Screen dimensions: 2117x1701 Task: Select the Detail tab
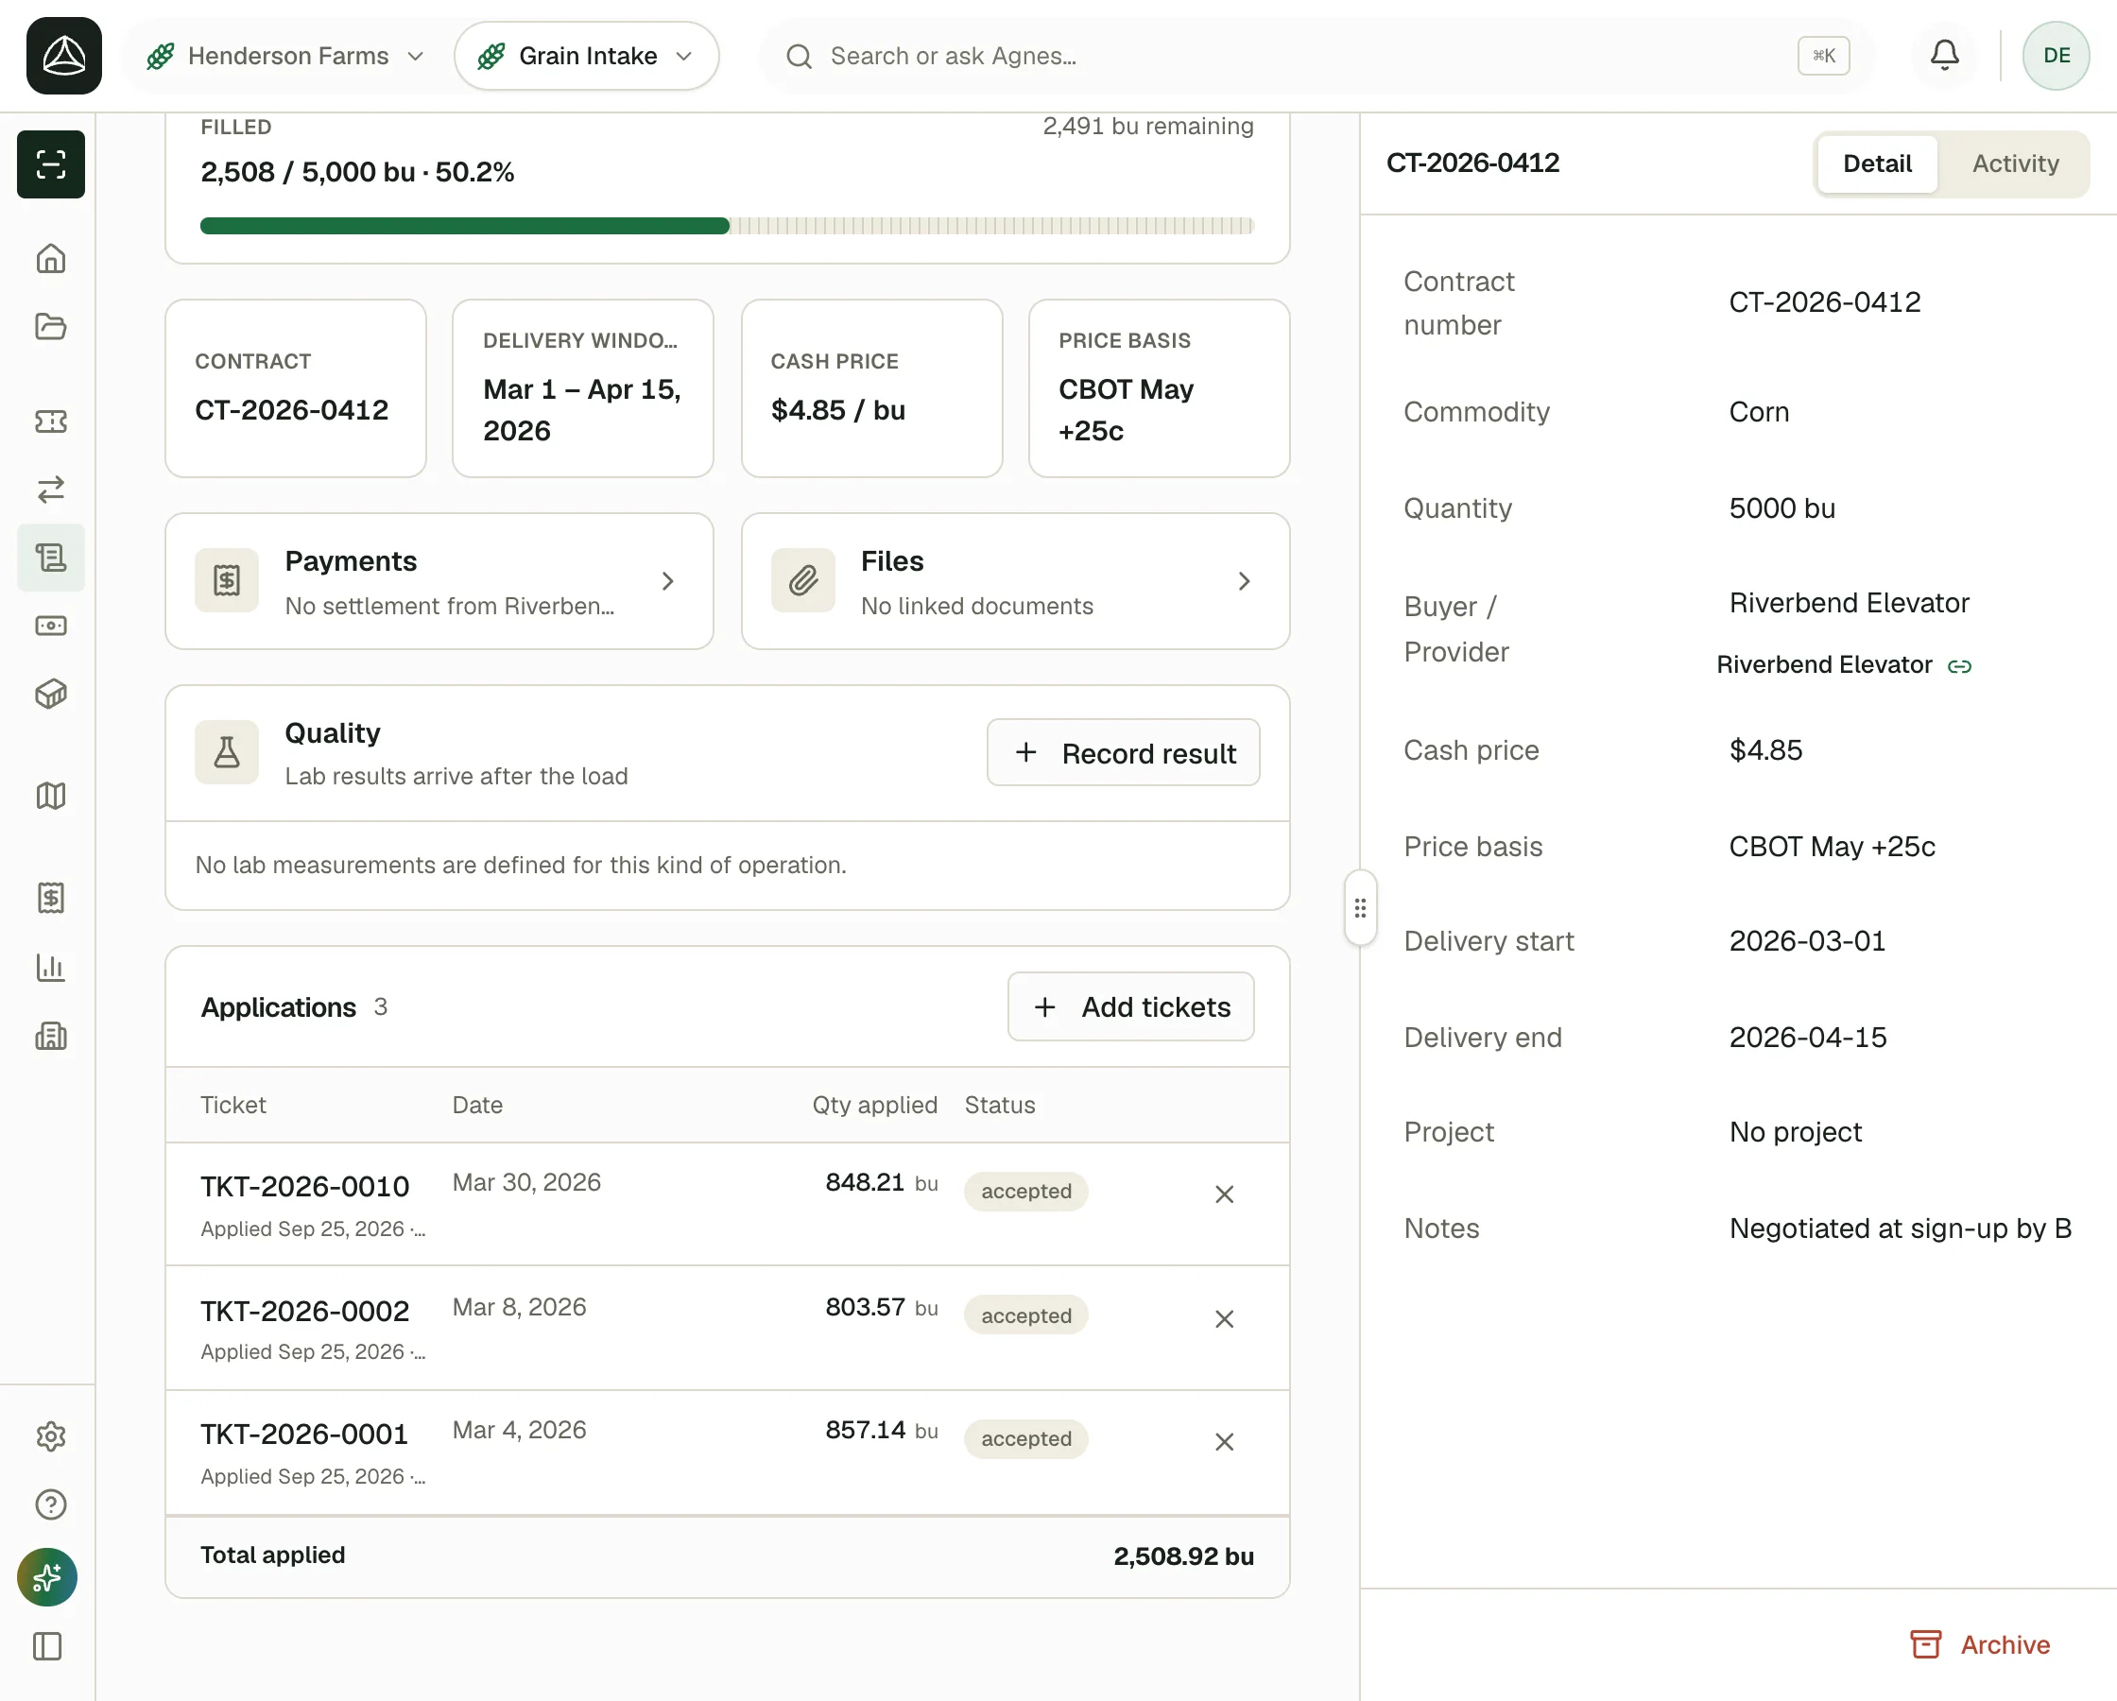[1876, 163]
